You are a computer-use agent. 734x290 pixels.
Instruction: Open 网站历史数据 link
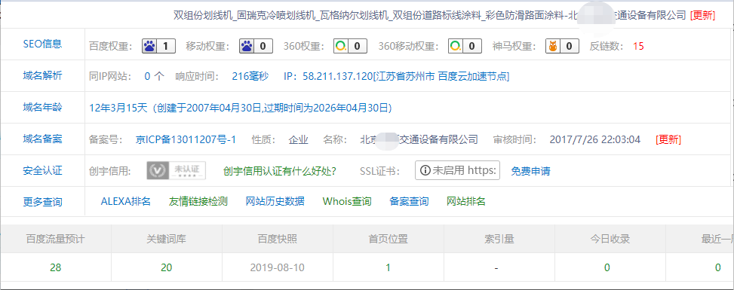point(275,202)
